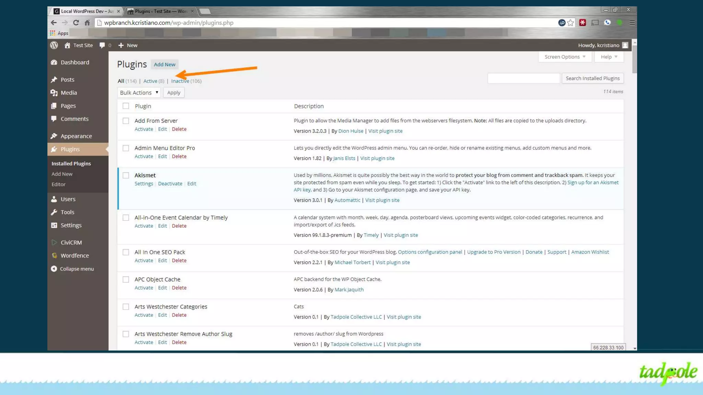Collapse menu using the arrow icon
Viewport: 703px width, 395px height.
click(x=54, y=269)
